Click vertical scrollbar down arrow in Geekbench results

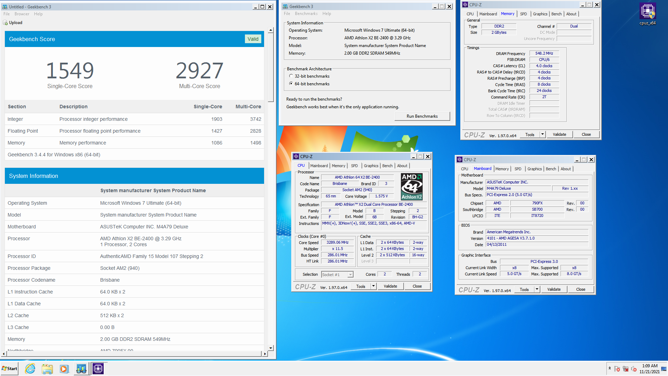[x=271, y=348]
